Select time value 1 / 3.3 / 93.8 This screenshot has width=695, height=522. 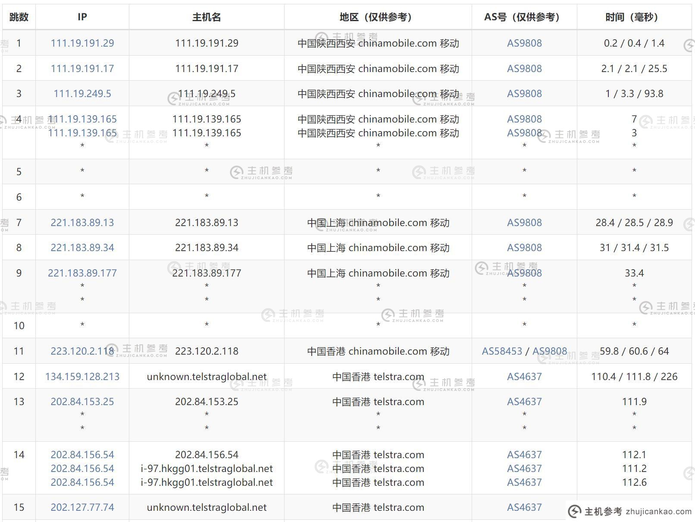(x=634, y=94)
